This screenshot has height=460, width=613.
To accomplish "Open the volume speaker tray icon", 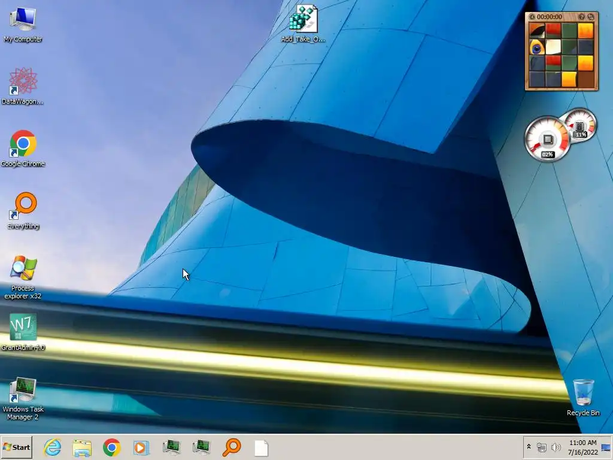I will point(556,447).
